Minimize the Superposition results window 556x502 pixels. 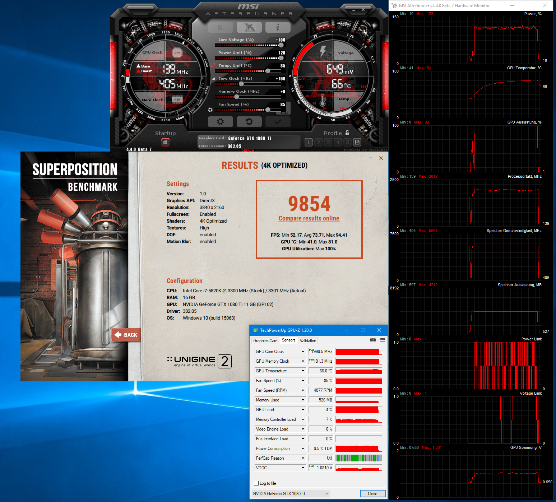370,158
